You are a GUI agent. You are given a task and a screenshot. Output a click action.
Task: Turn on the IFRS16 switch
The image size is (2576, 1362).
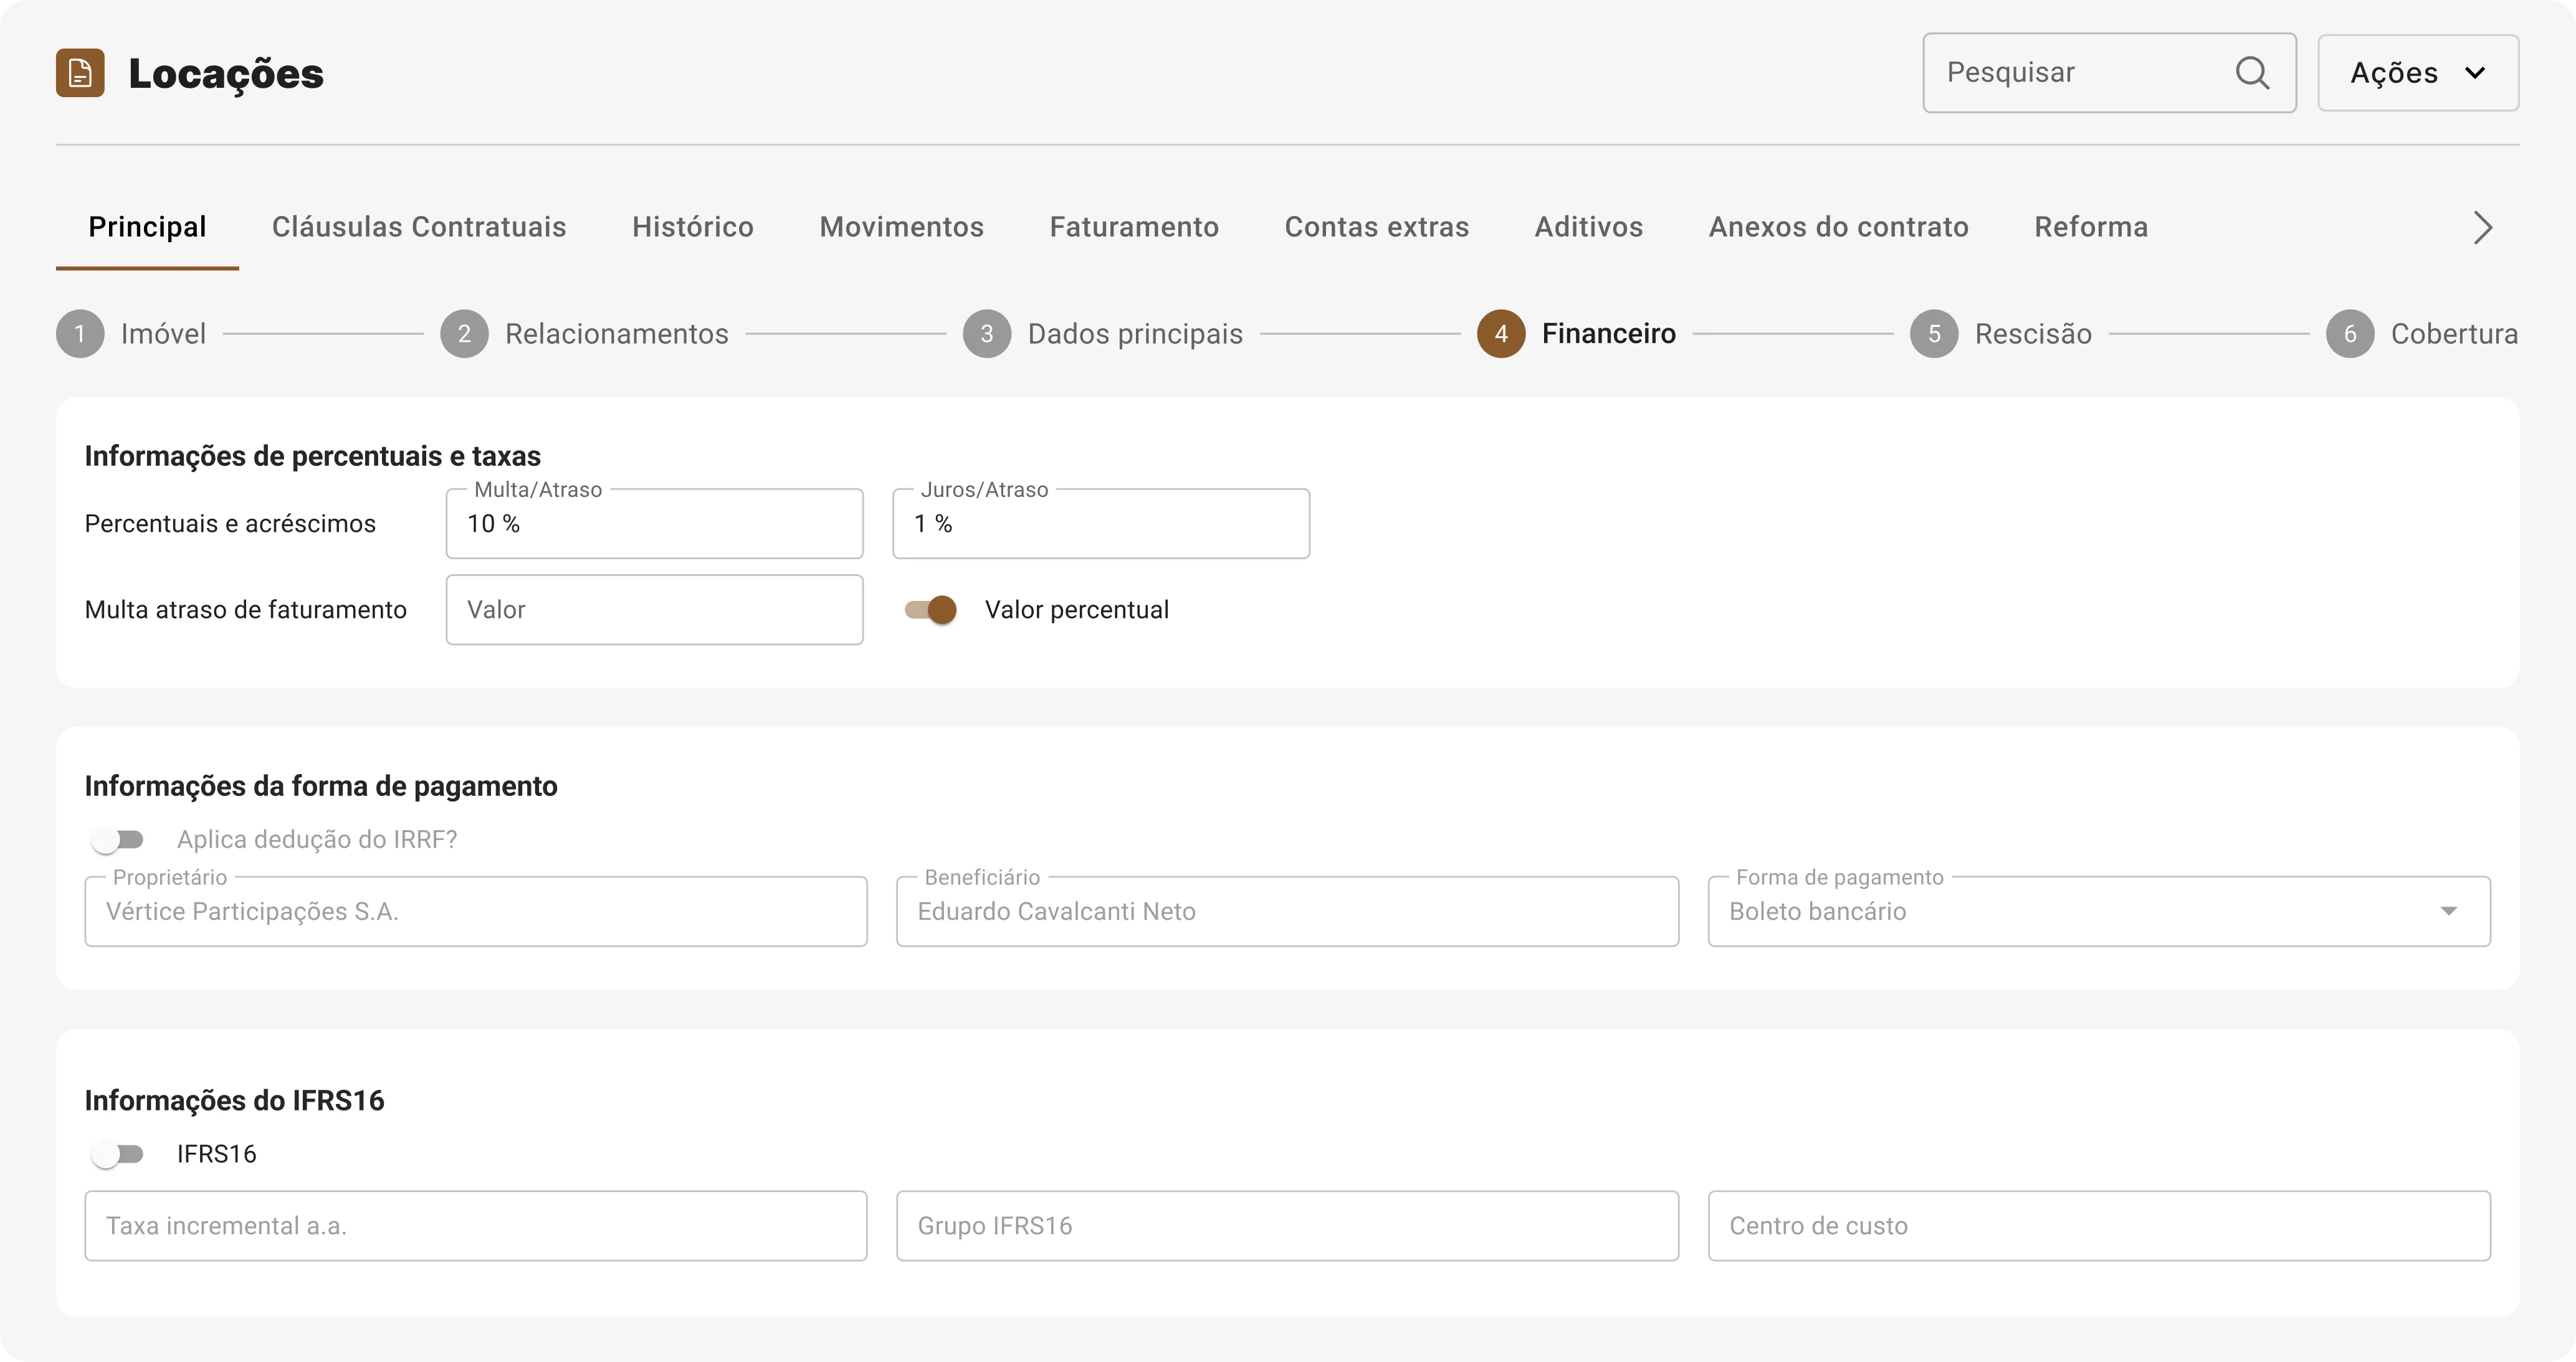[118, 1154]
